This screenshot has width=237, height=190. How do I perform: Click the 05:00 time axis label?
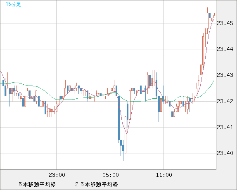(111, 175)
